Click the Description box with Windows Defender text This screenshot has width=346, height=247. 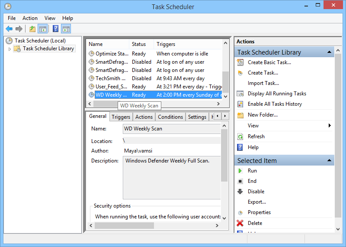(172, 178)
